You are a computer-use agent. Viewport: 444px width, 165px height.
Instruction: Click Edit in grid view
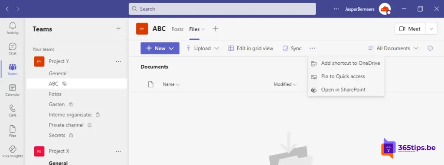[x=251, y=48]
